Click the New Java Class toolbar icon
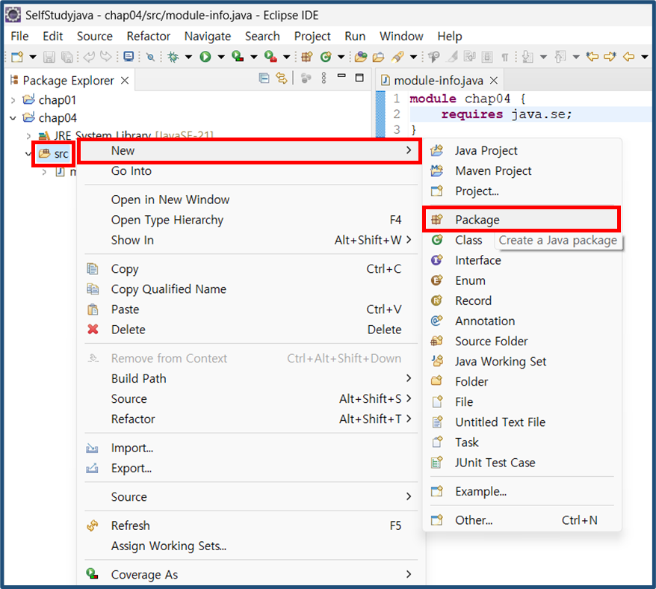 [326, 57]
